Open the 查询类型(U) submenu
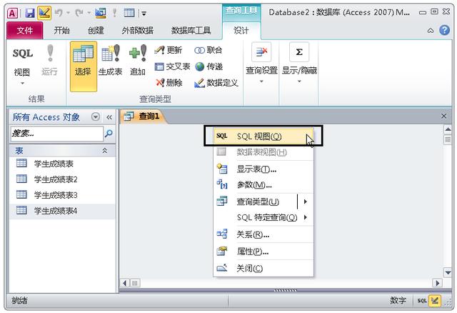457x313 pixels. pos(263,202)
